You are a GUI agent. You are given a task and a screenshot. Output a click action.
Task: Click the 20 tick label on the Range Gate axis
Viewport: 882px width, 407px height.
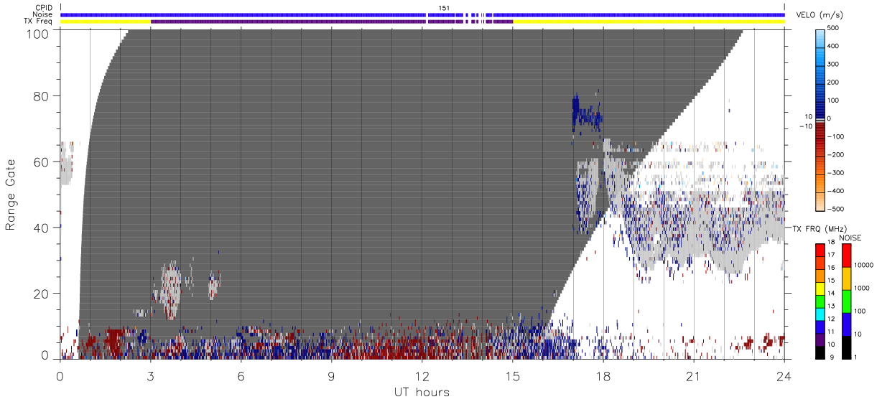click(x=42, y=294)
